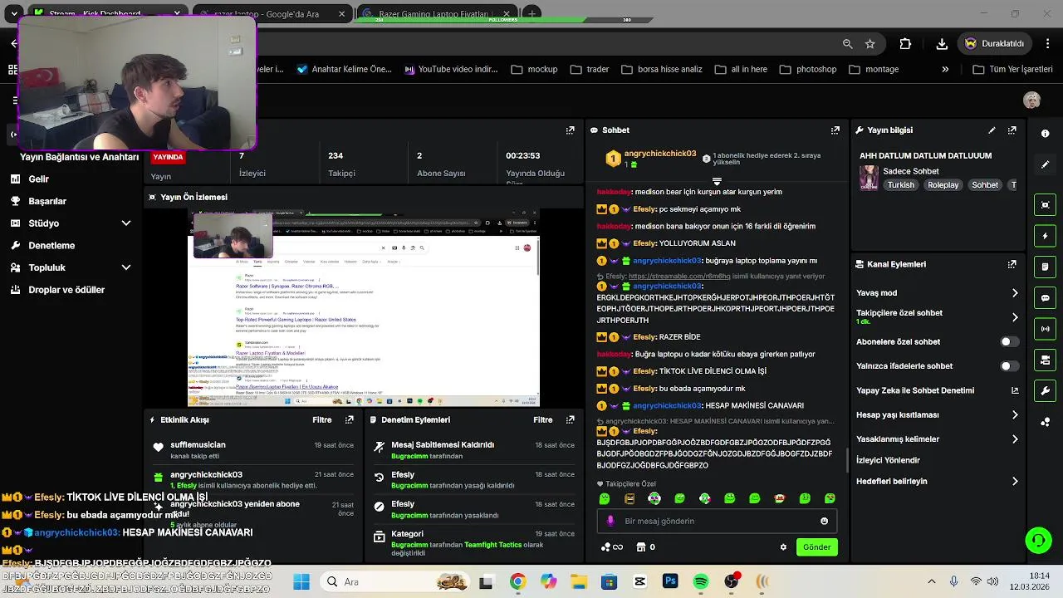
Task: Open the borsa hisse analiz bookmark folder
Action: coord(662,70)
